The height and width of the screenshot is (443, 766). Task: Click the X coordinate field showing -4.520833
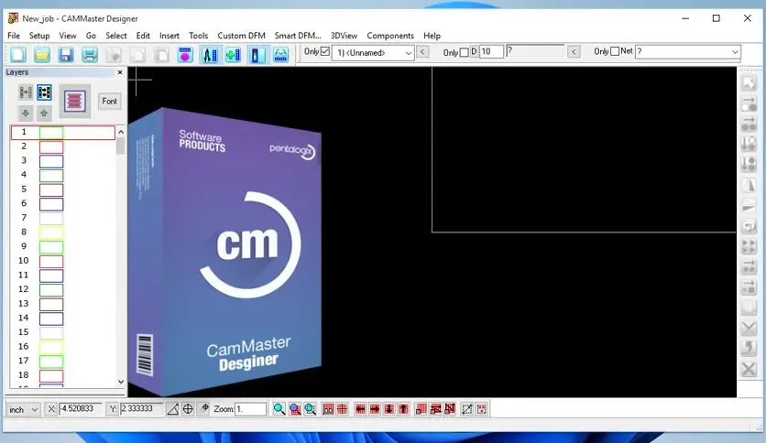pyautogui.click(x=80, y=409)
